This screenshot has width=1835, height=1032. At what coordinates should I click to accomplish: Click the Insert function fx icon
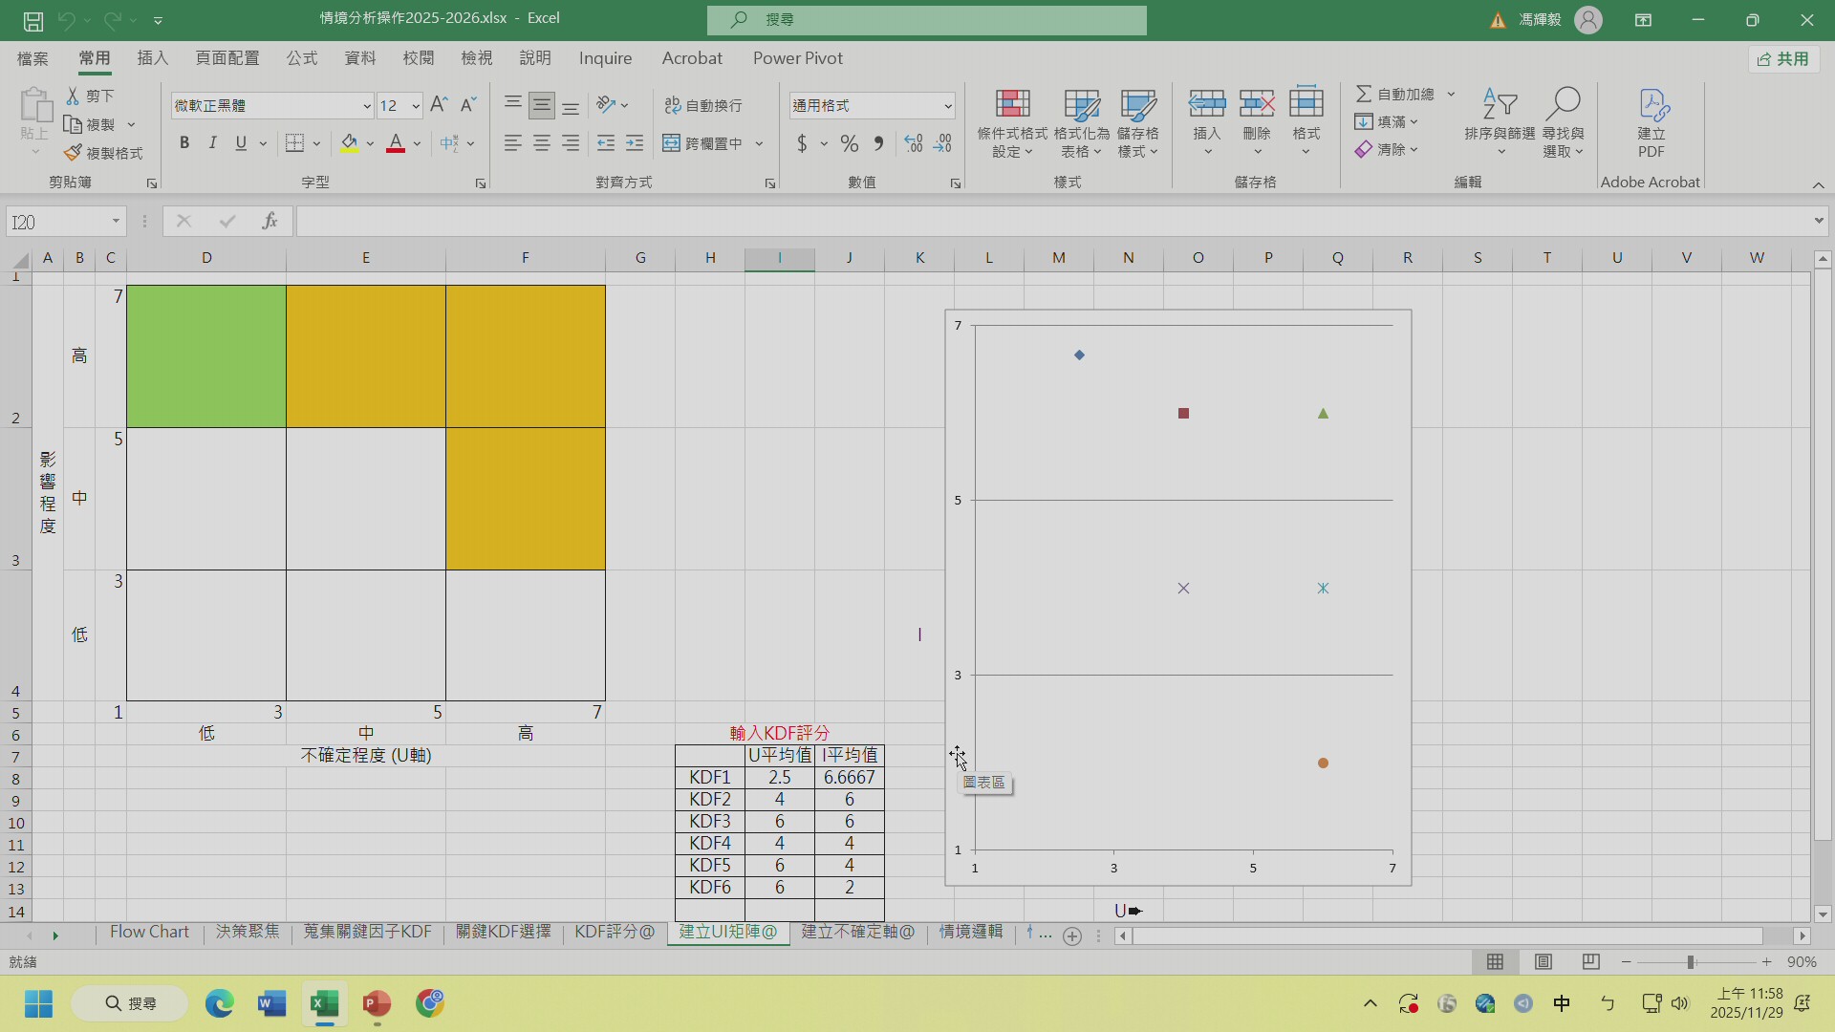point(270,222)
